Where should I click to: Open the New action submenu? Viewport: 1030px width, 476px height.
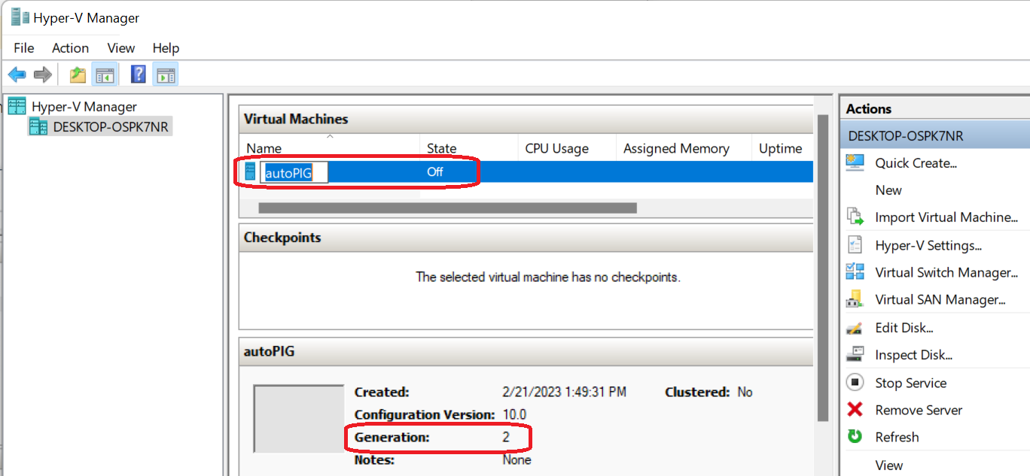(x=888, y=190)
